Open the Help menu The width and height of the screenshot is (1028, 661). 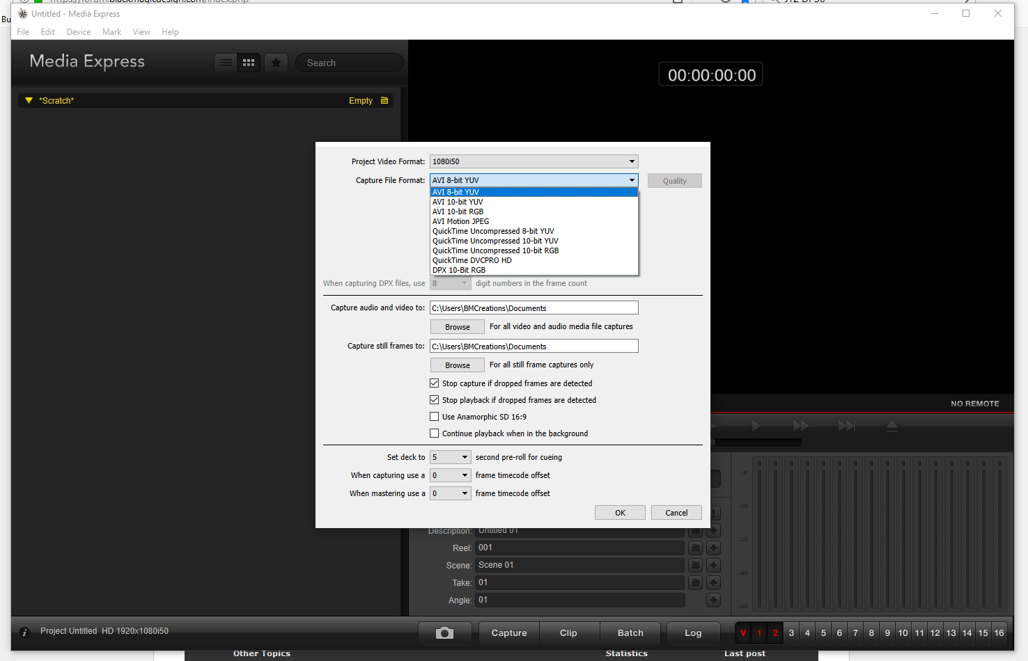(170, 32)
